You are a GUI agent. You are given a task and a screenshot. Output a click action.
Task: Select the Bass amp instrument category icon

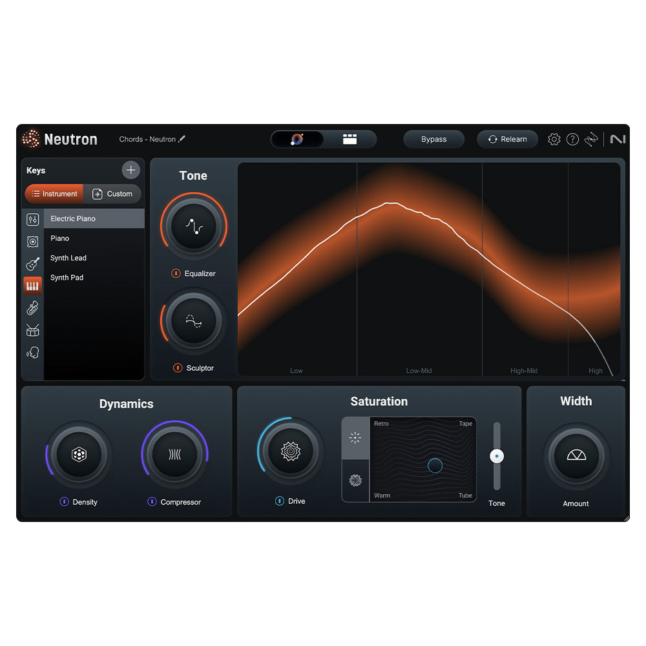32,241
